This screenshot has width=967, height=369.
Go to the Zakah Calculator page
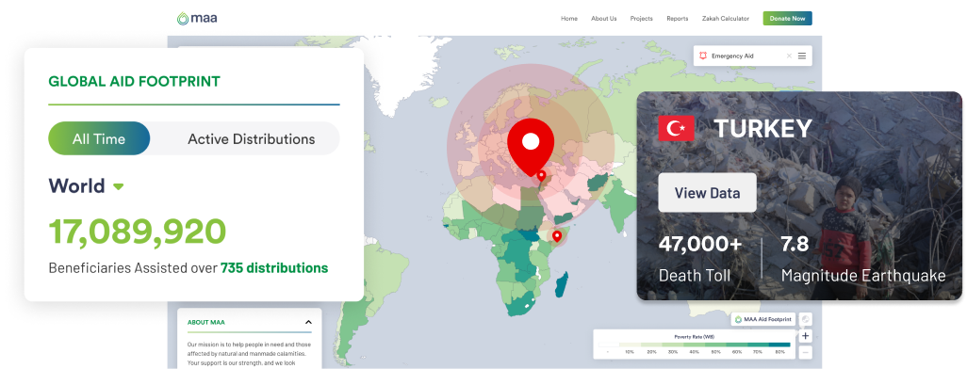click(726, 19)
